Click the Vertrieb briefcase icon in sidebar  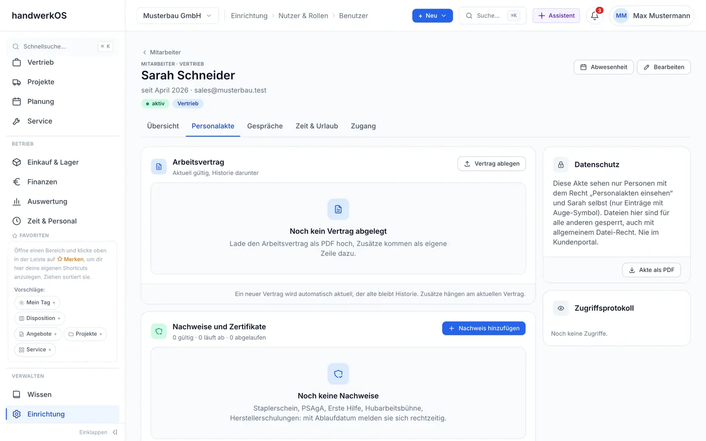[x=17, y=62]
